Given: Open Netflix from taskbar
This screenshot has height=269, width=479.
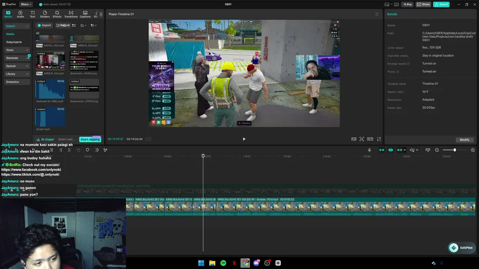Looking at the screenshot, I should pyautogui.click(x=234, y=263).
